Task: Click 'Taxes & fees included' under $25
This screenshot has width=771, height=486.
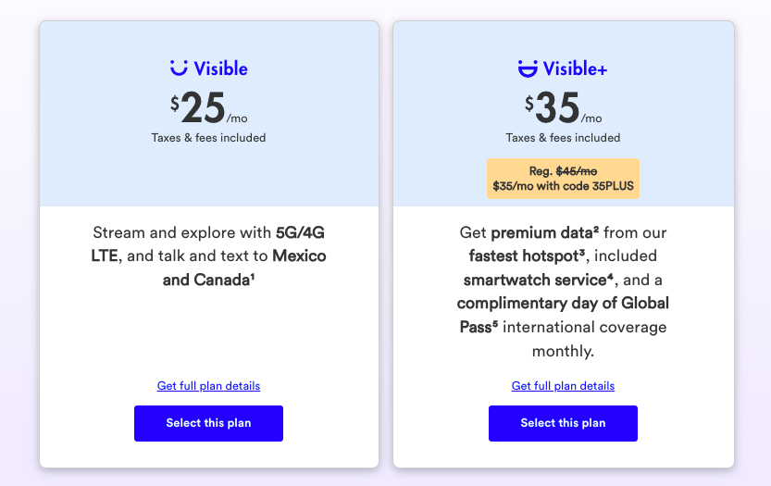Action: click(x=208, y=138)
